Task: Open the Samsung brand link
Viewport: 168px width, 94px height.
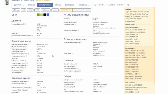Action: pyautogui.click(x=144, y=16)
